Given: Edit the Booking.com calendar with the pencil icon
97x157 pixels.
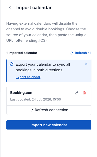Looking at the screenshot, I should 77,93.
